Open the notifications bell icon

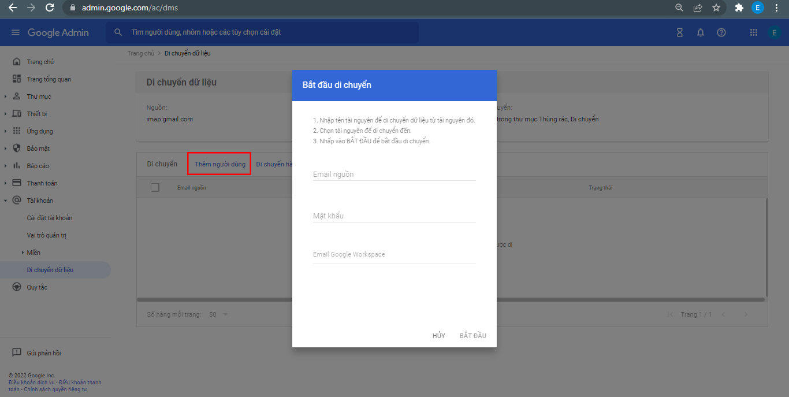701,32
